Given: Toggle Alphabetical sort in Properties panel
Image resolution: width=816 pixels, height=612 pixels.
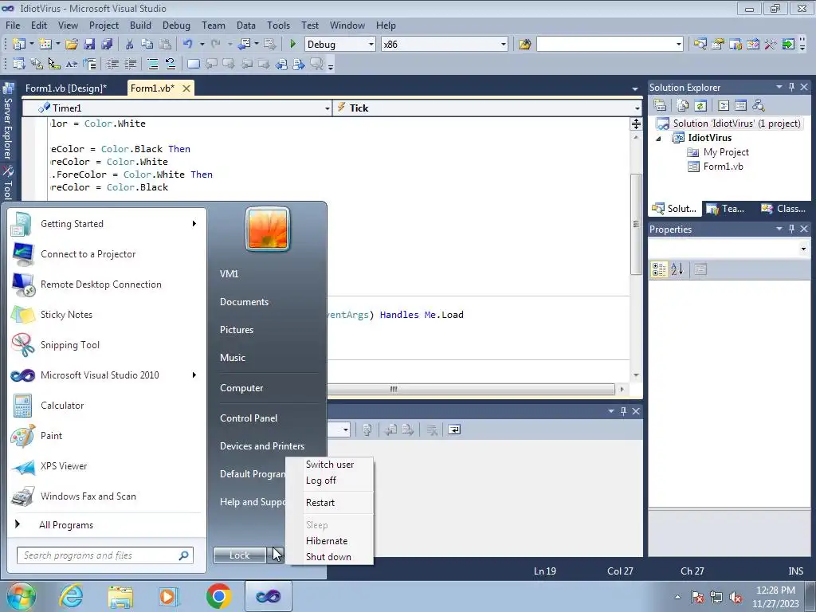Looking at the screenshot, I should 677,269.
